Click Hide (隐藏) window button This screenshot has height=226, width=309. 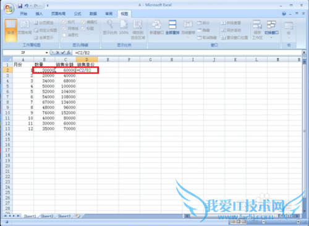[x=203, y=30]
